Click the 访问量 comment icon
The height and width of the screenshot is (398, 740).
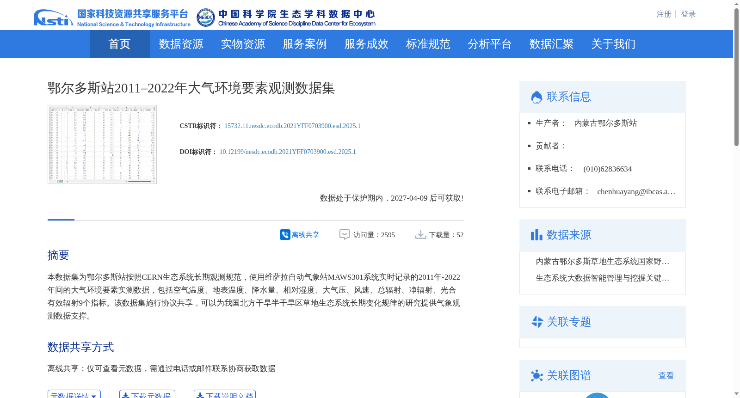point(345,235)
